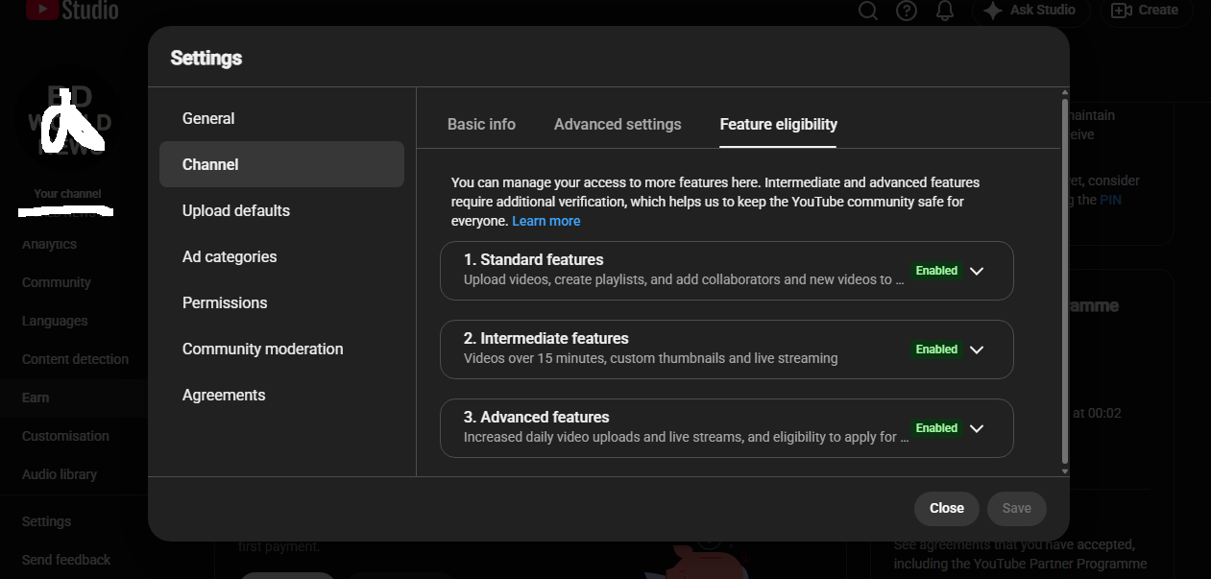Image resolution: width=1211 pixels, height=579 pixels.
Task: Switch to the Advanced settings tab
Action: (x=618, y=125)
